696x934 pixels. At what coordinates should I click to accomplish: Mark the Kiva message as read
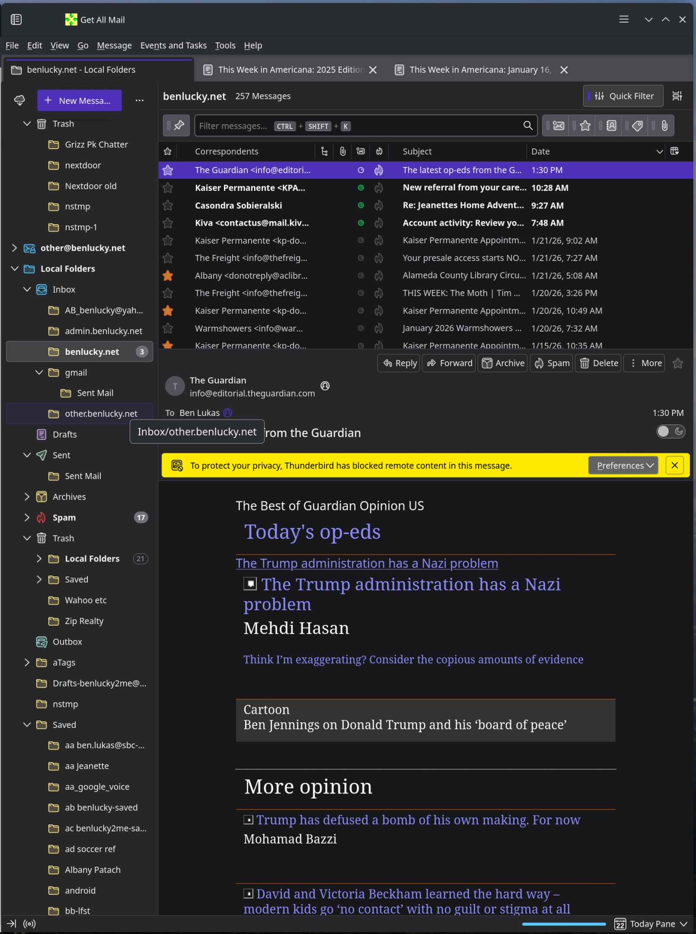[361, 223]
